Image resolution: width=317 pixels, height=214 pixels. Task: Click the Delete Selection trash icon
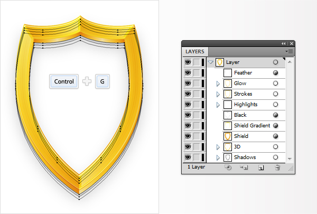point(277,168)
